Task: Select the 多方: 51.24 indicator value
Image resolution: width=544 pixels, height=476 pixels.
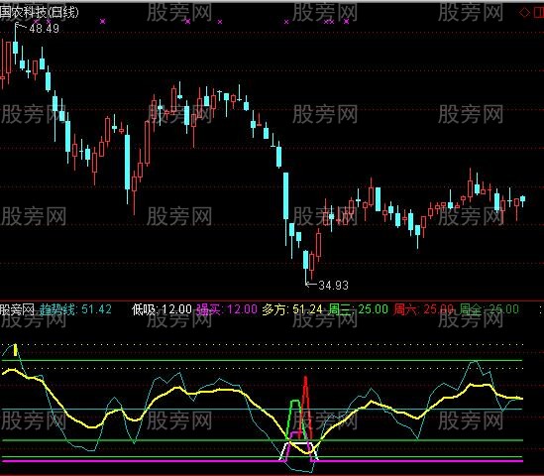Action: tap(292, 309)
